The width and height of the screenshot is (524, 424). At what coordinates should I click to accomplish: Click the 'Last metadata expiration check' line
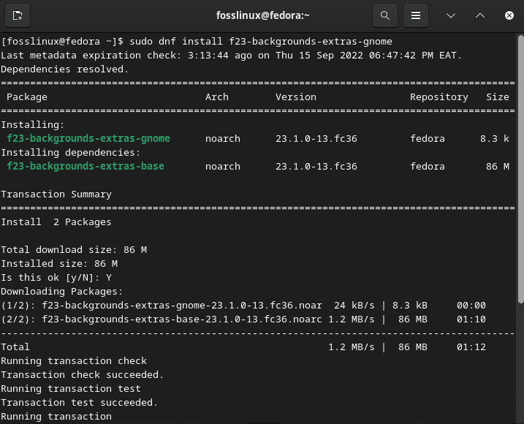[231, 55]
